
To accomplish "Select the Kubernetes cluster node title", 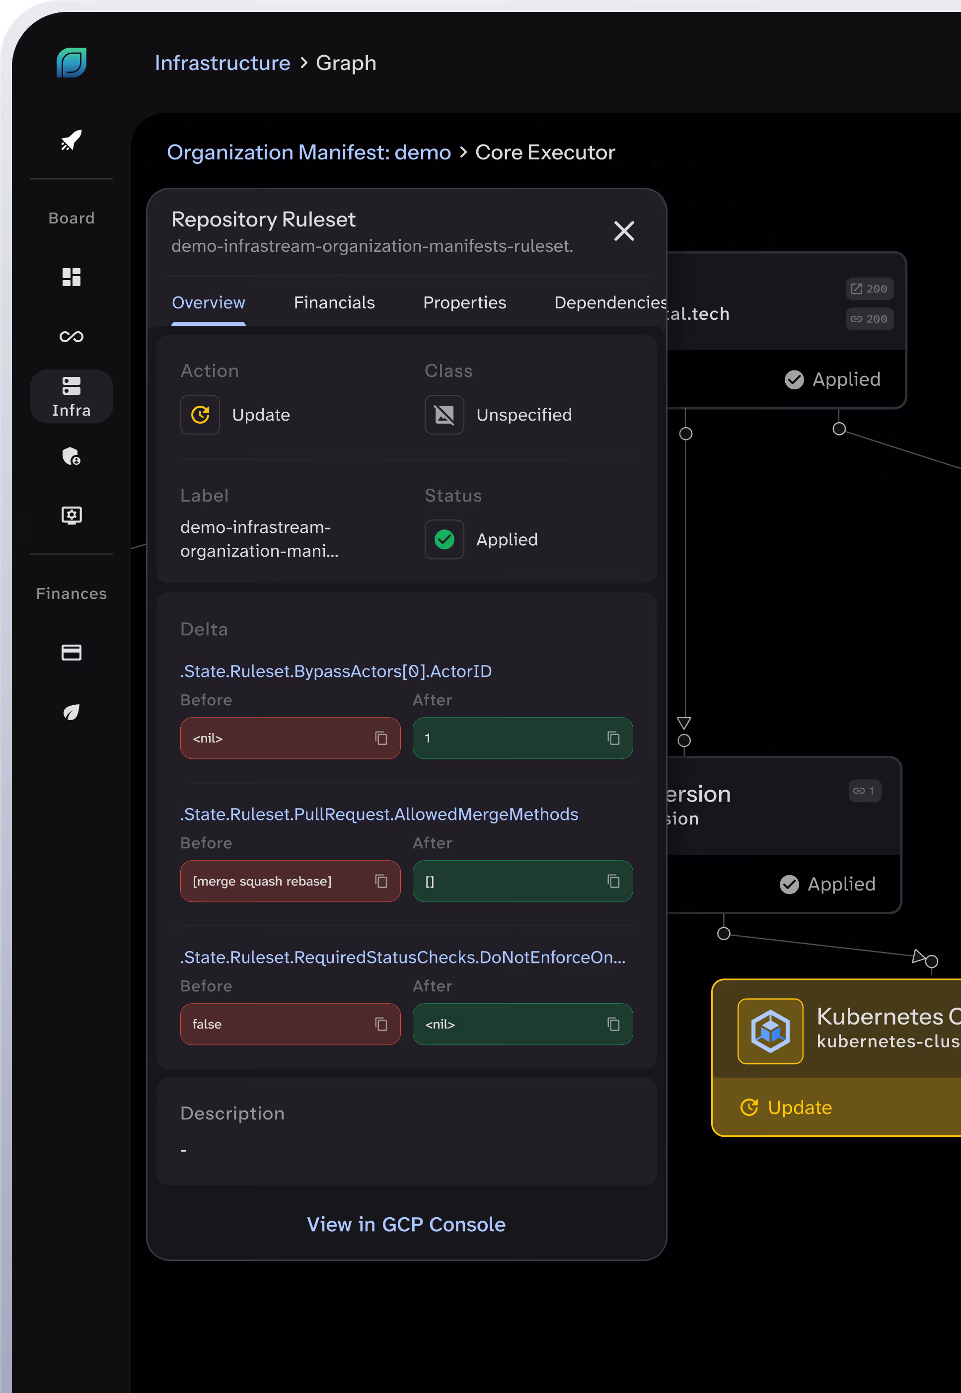I will tap(888, 1017).
